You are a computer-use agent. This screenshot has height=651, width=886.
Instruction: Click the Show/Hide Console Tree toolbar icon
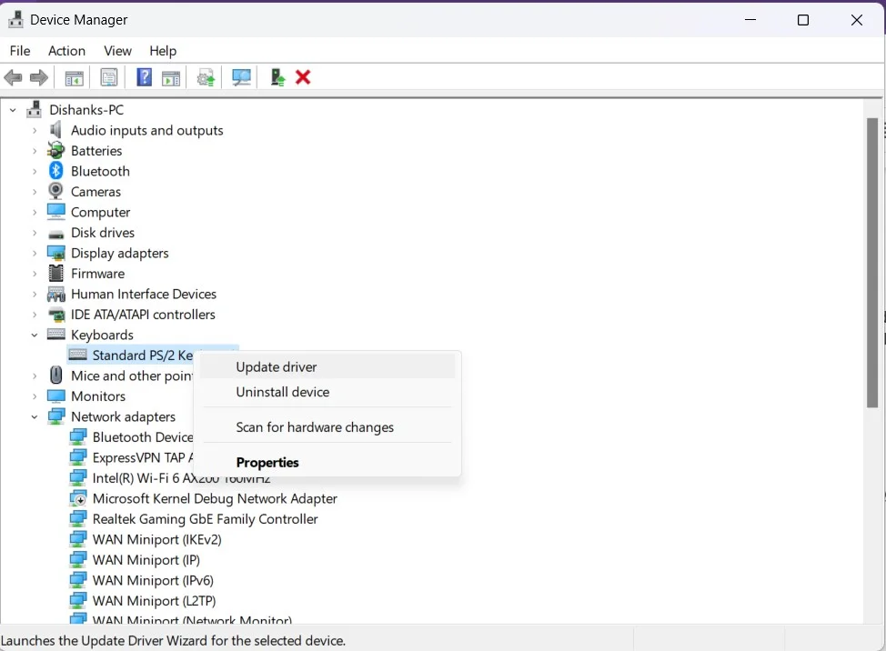74,78
